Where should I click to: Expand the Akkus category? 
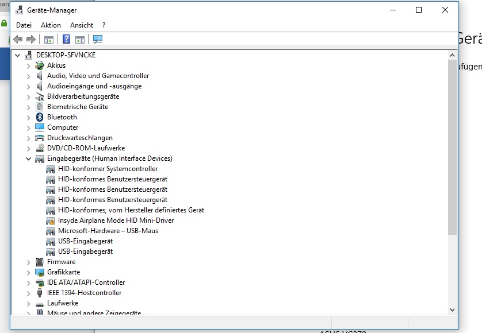click(28, 65)
